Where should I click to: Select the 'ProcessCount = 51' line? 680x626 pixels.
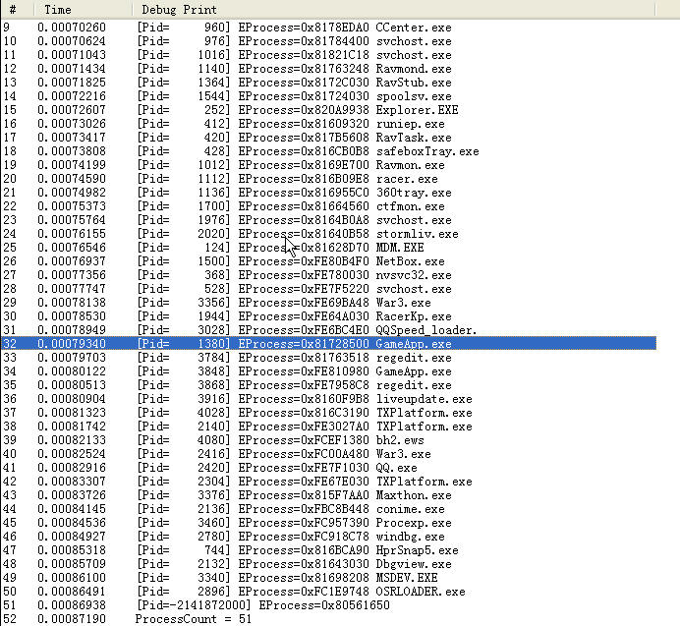[x=329, y=619]
